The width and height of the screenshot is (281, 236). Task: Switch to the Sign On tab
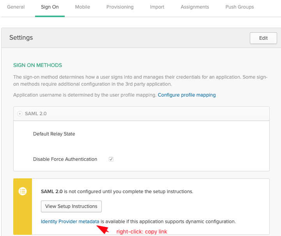49,7
